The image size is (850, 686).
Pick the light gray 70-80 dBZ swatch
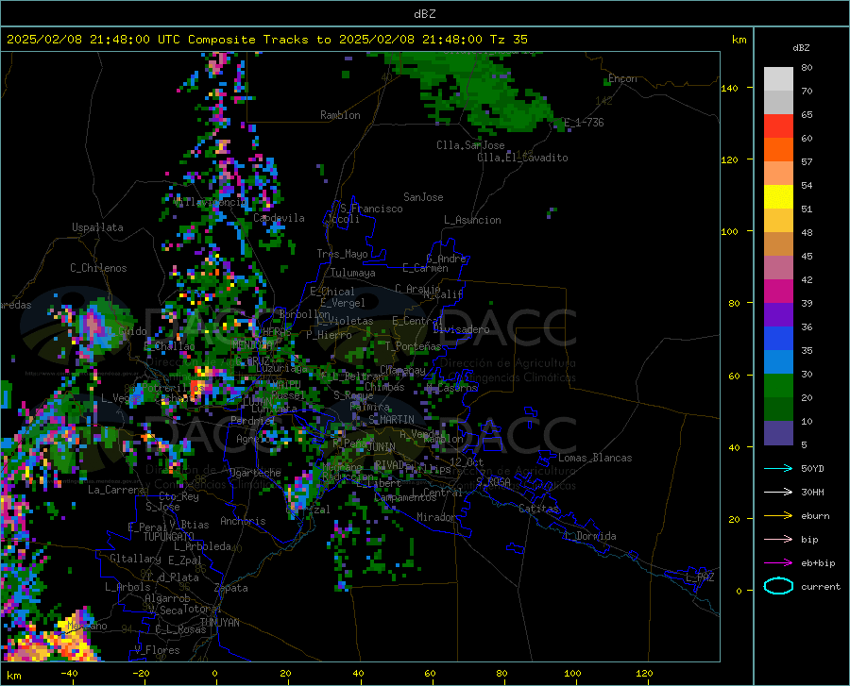pos(778,79)
